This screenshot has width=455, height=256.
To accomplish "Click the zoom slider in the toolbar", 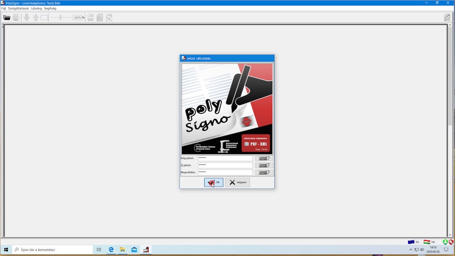I will click(60, 17).
